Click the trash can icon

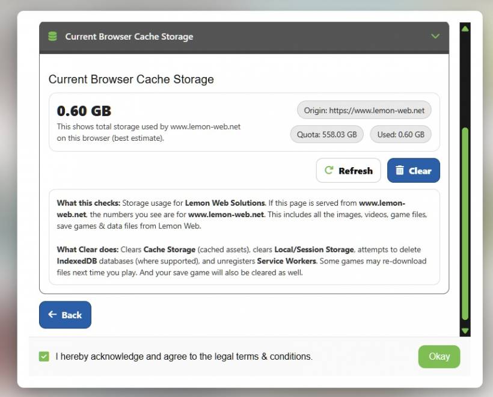pyautogui.click(x=400, y=170)
